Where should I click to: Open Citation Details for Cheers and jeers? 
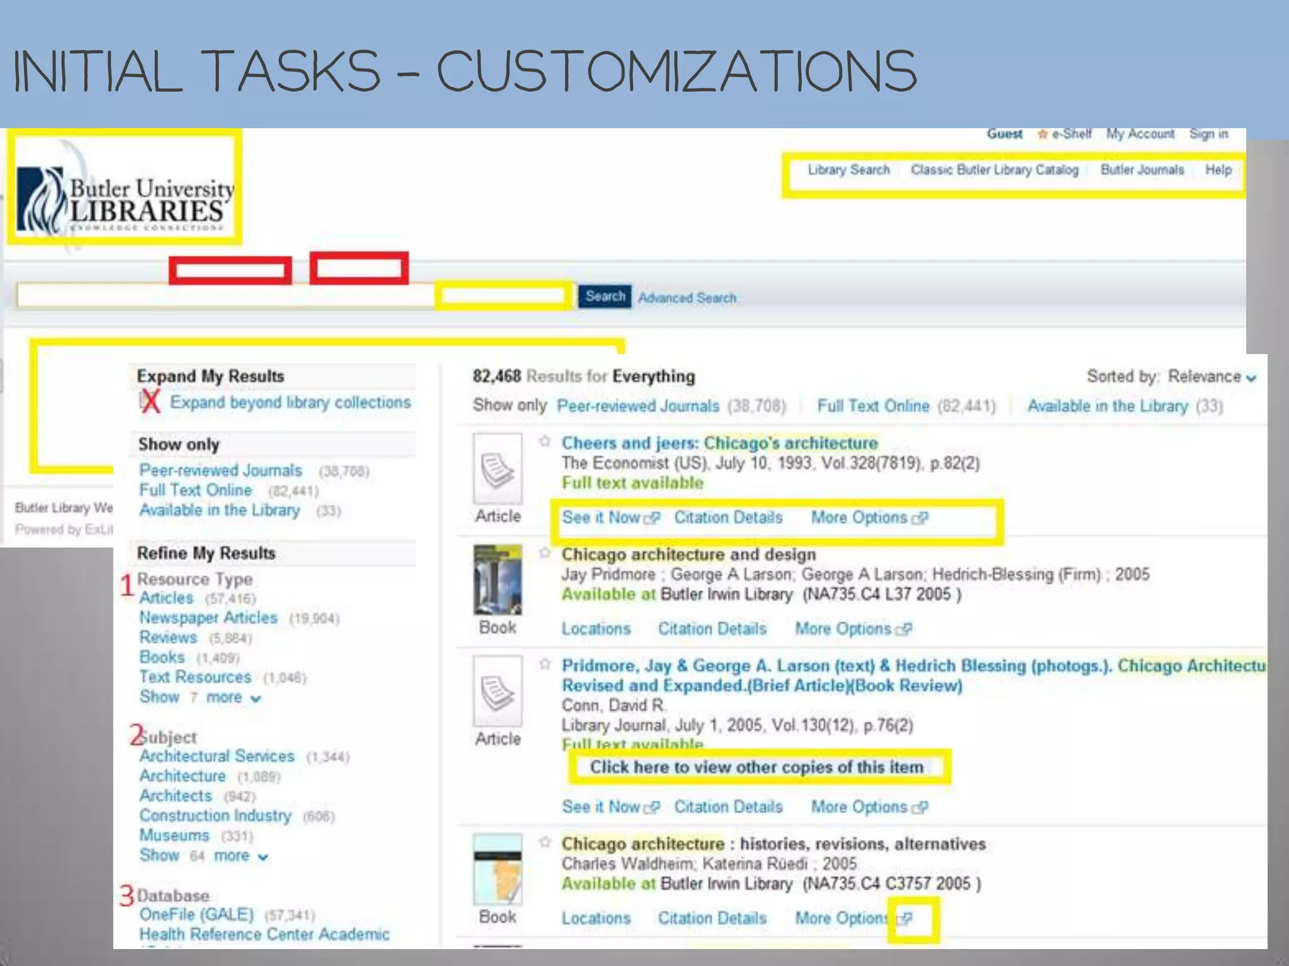[x=728, y=518]
